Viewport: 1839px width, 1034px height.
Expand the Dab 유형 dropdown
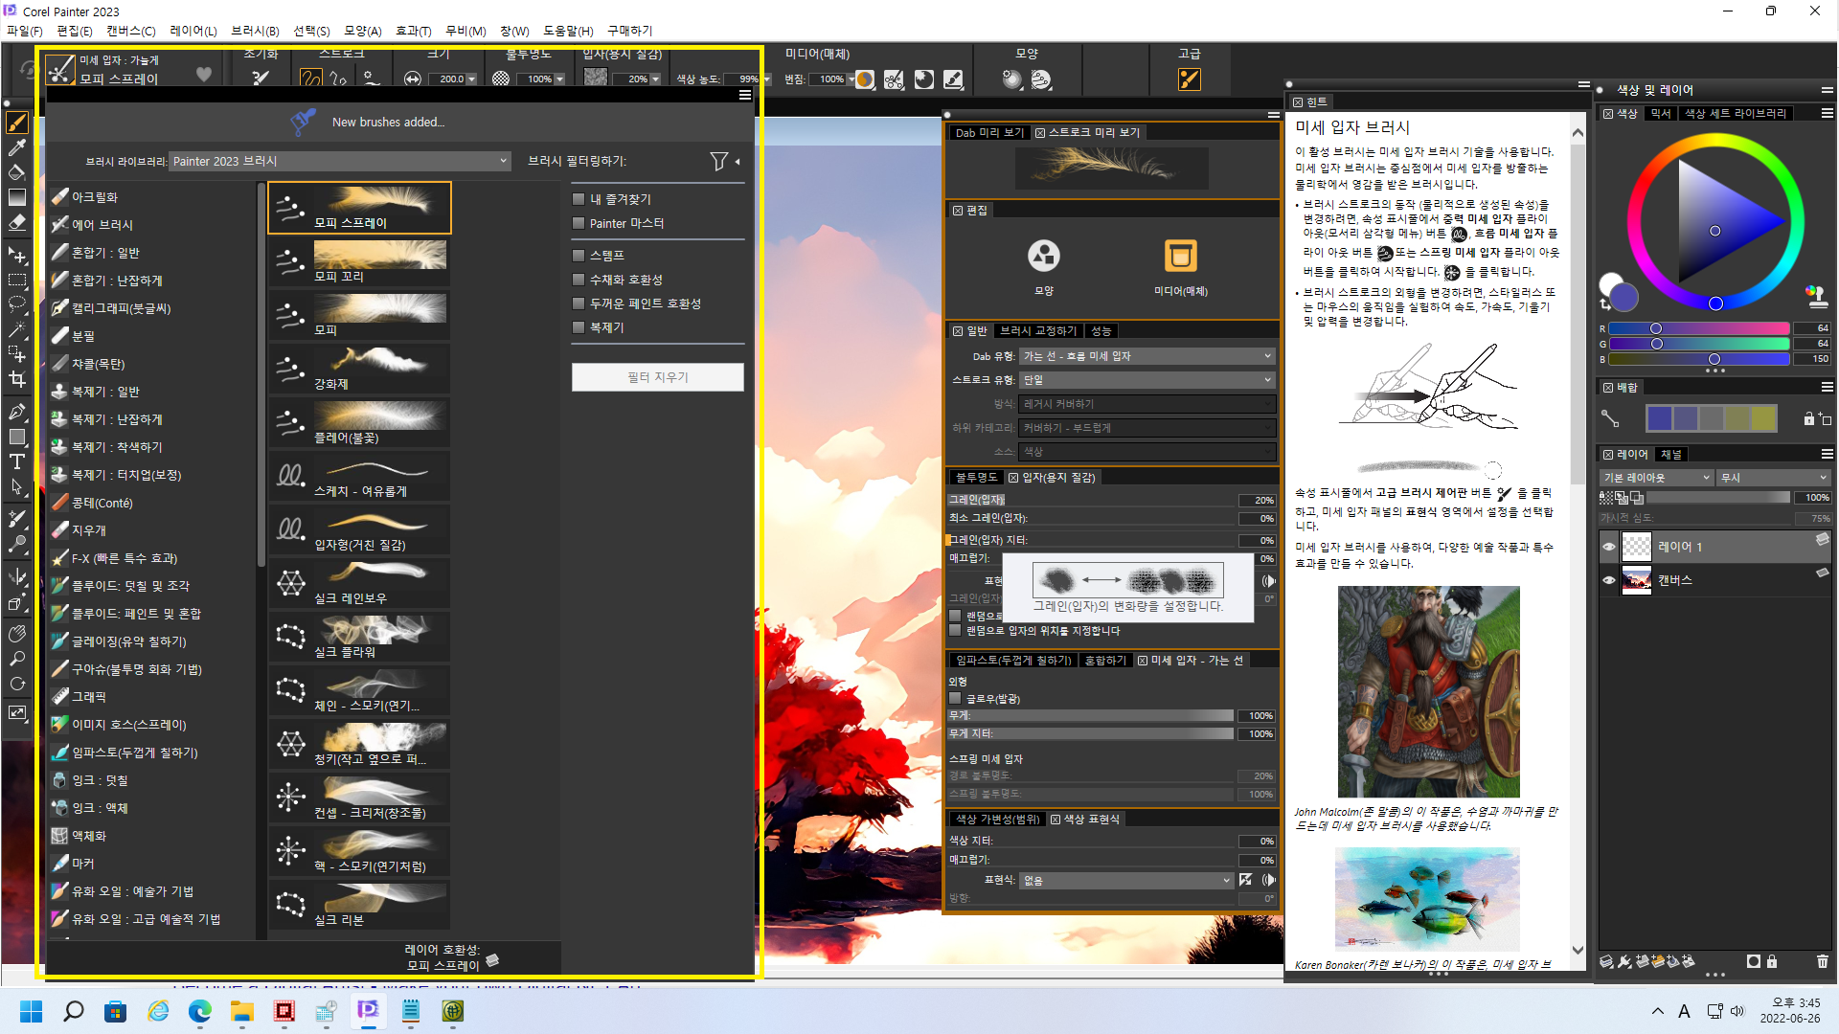(1147, 356)
